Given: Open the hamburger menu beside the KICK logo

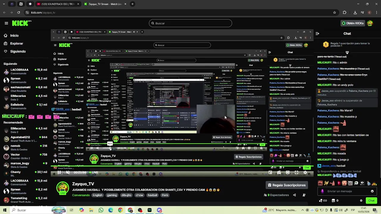Looking at the screenshot, I should (6, 23).
